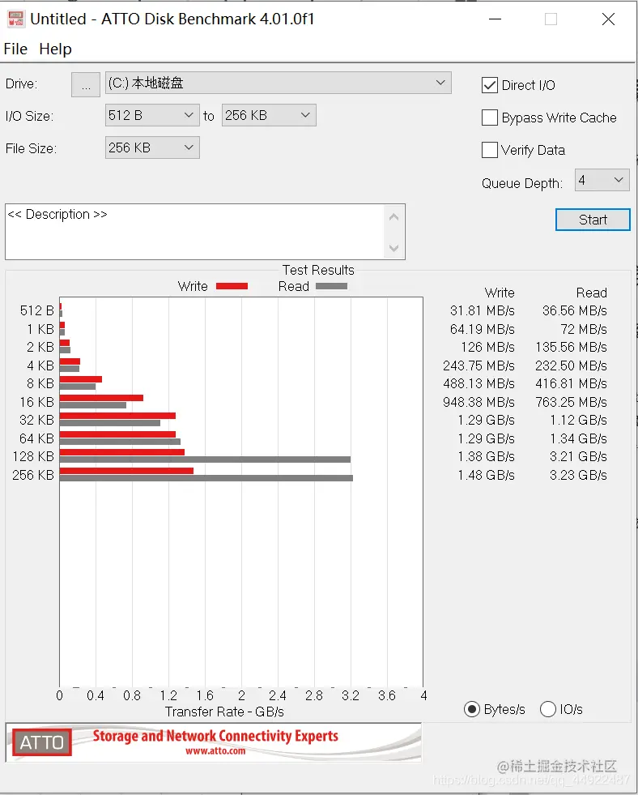Viewport: 638px width, 795px height.
Task: Open the File menu
Action: (15, 49)
